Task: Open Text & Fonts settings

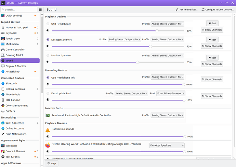Action: click(20, 157)
